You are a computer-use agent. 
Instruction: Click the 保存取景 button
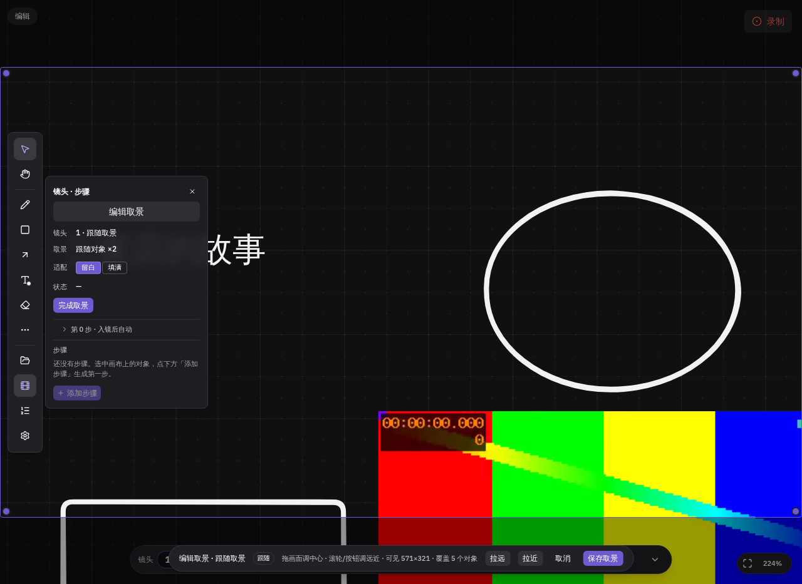point(603,558)
